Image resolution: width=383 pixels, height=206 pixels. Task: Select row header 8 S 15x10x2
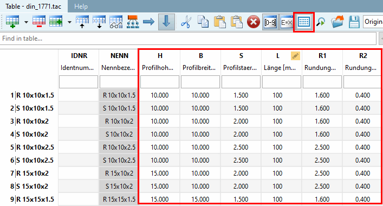pyautogui.click(x=29, y=186)
